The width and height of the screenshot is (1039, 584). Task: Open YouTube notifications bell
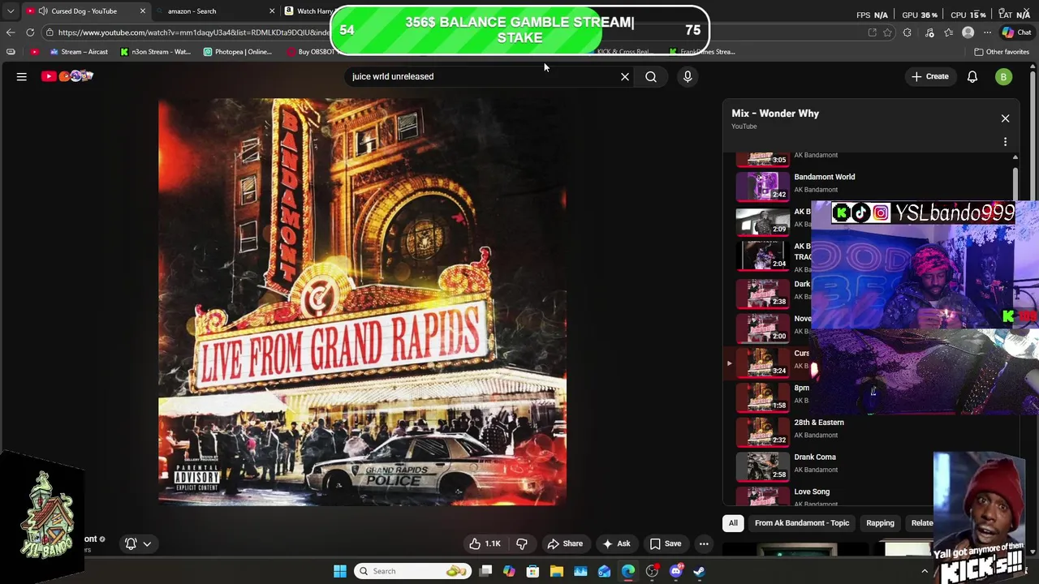(972, 76)
